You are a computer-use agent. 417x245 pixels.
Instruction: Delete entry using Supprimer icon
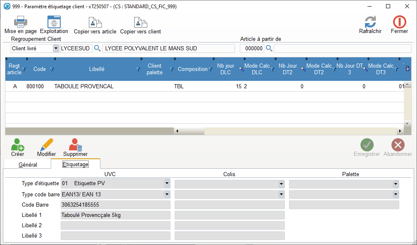click(x=76, y=145)
